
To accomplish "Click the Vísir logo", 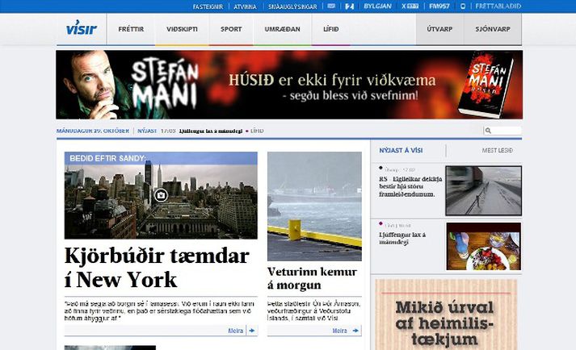I will (82, 28).
